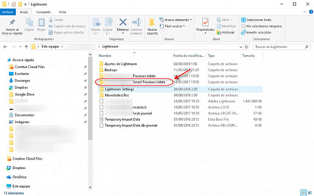Expand the Abrir ribbon dropdown
The height and width of the screenshot is (196, 314).
pos(225,20)
